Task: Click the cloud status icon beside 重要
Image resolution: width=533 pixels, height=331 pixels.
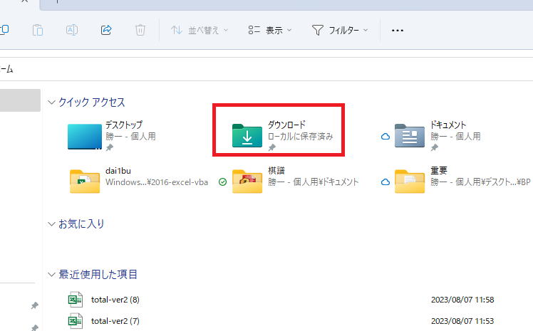Action: [x=385, y=182]
